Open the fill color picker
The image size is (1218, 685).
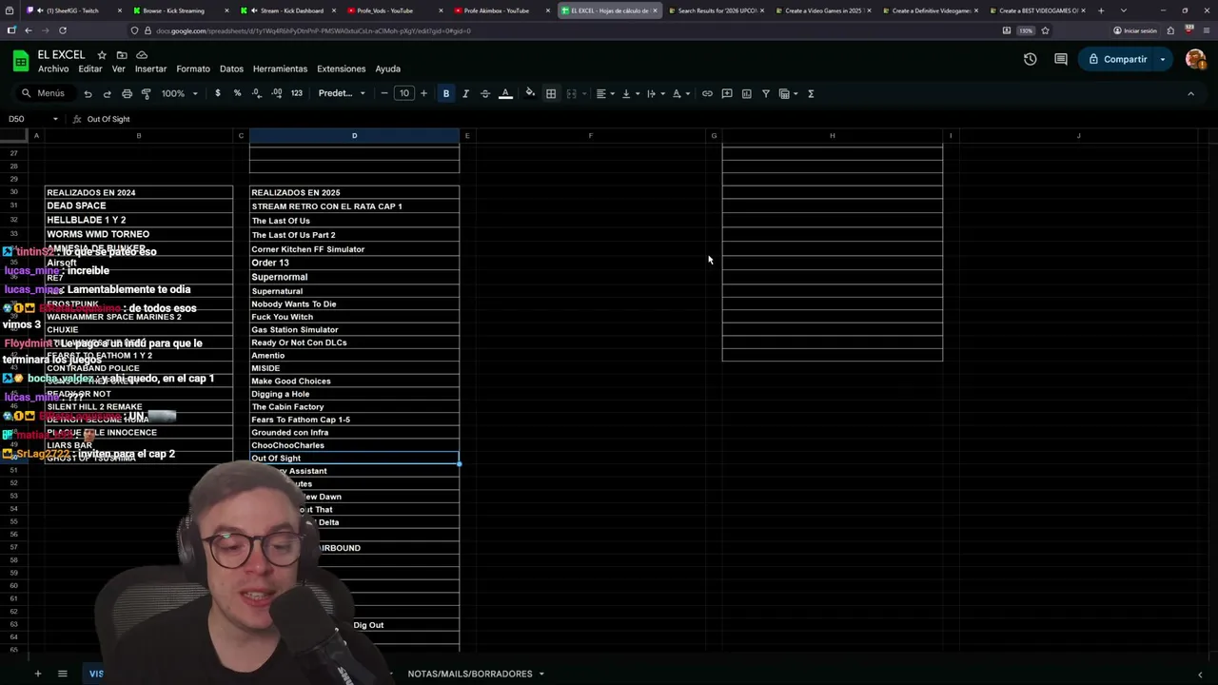pos(531,93)
